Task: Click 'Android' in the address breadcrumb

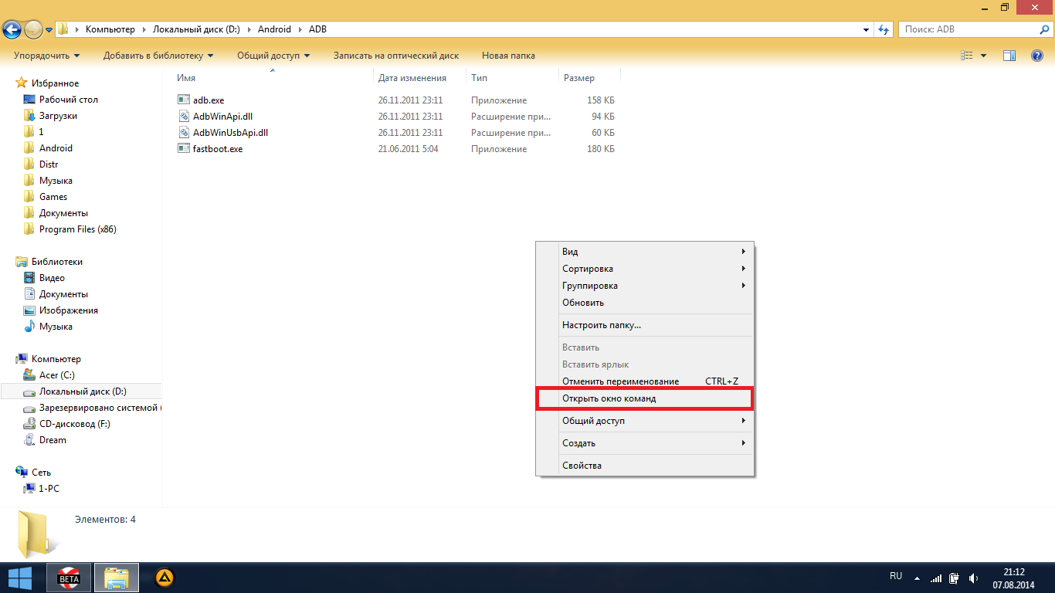Action: [x=274, y=29]
